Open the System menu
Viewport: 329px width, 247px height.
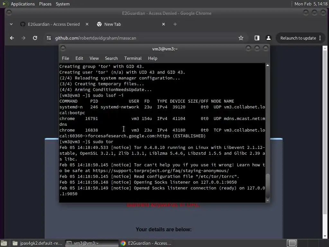point(63,4)
